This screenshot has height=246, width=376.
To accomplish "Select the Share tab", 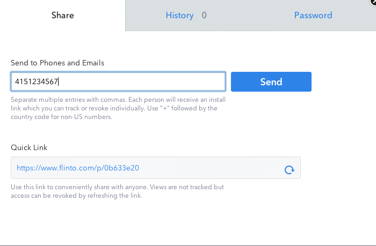I will (63, 16).
